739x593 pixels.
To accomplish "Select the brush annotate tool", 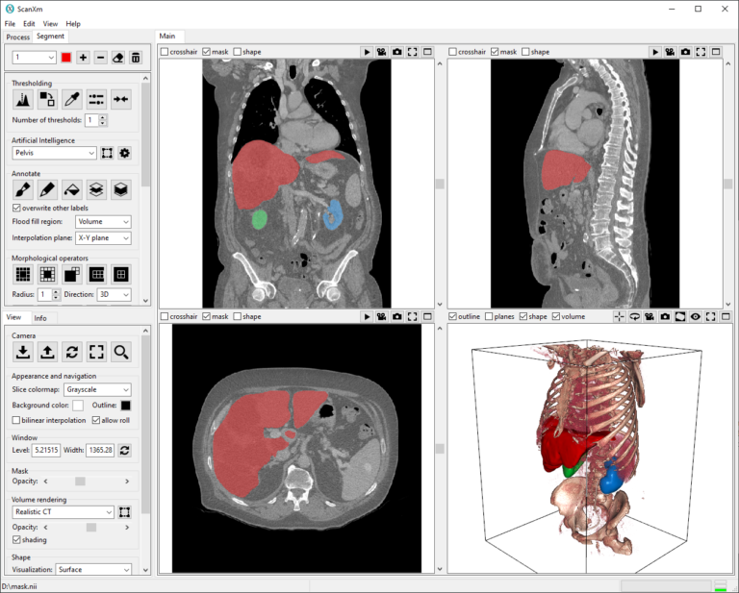I will (x=23, y=189).
